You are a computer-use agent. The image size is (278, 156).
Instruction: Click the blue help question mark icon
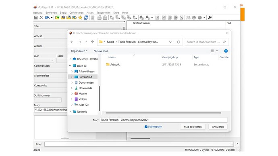click(x=226, y=51)
